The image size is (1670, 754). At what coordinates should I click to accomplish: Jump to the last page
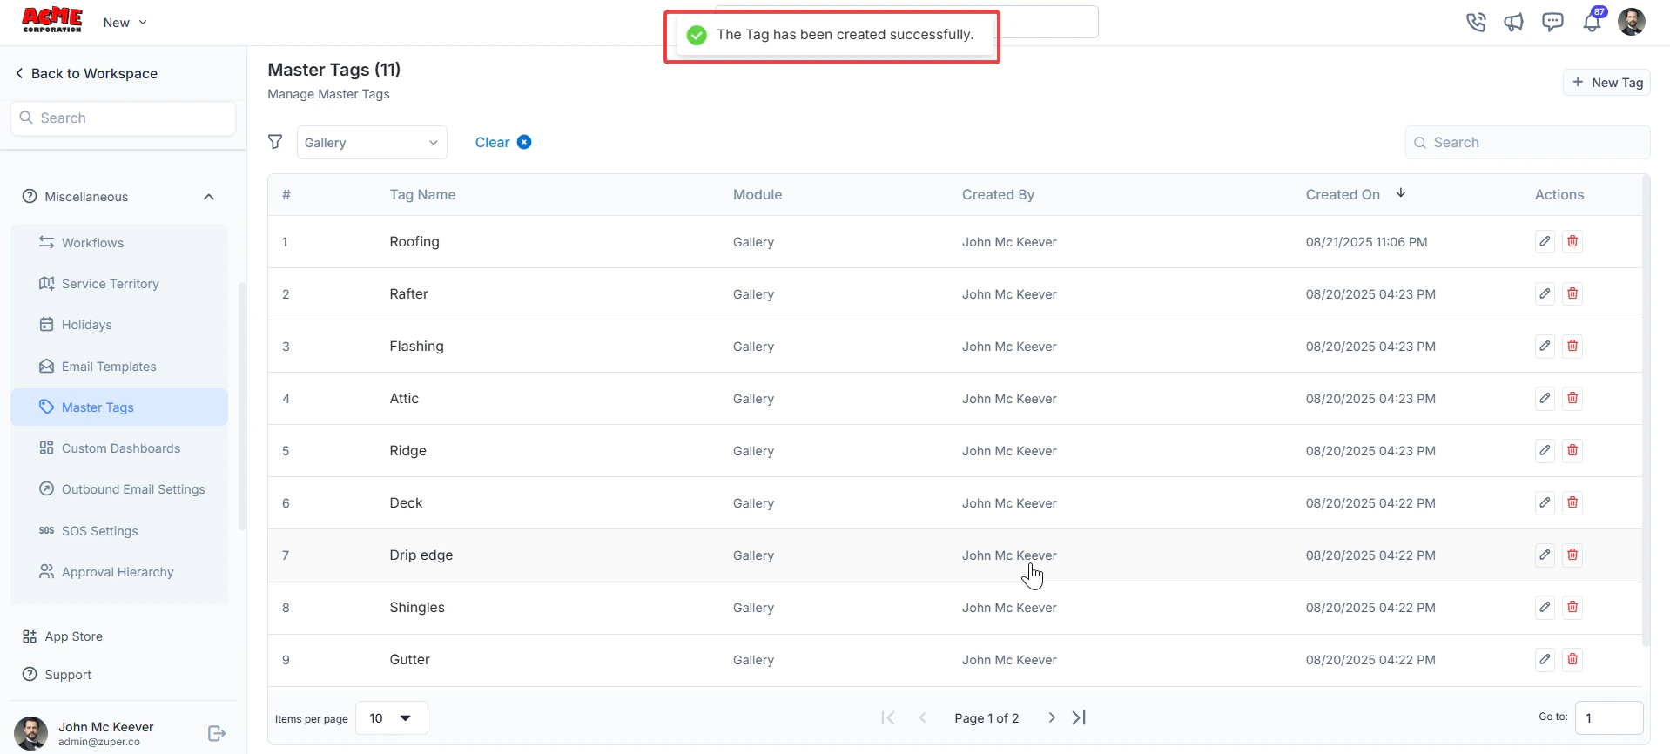click(x=1080, y=717)
